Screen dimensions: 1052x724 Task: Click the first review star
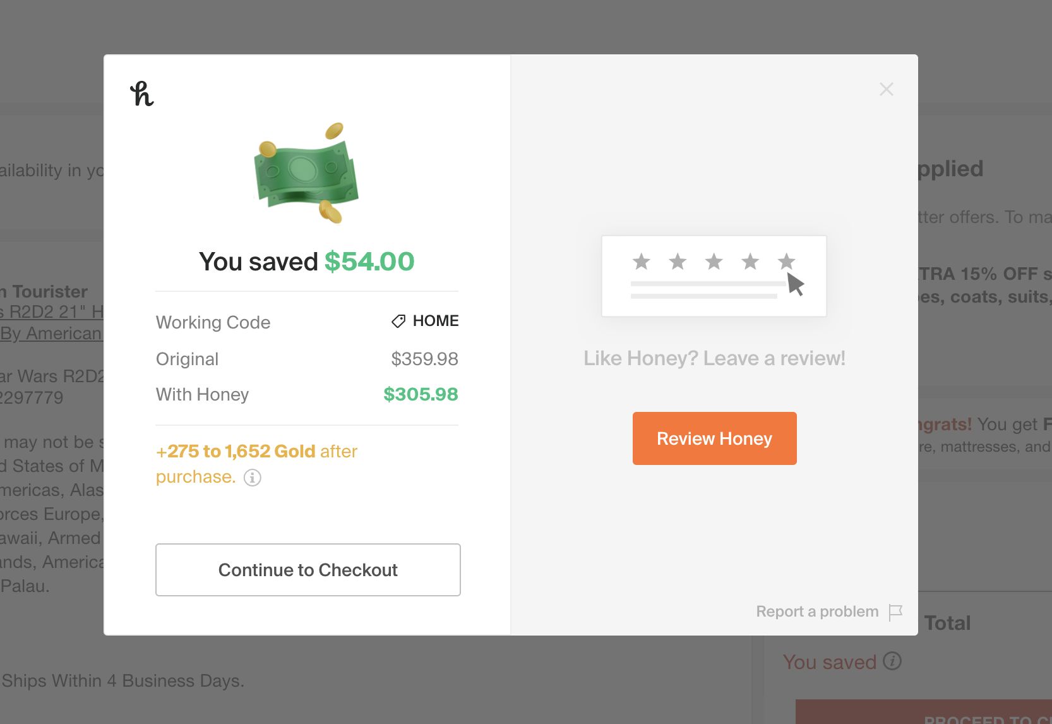point(641,261)
